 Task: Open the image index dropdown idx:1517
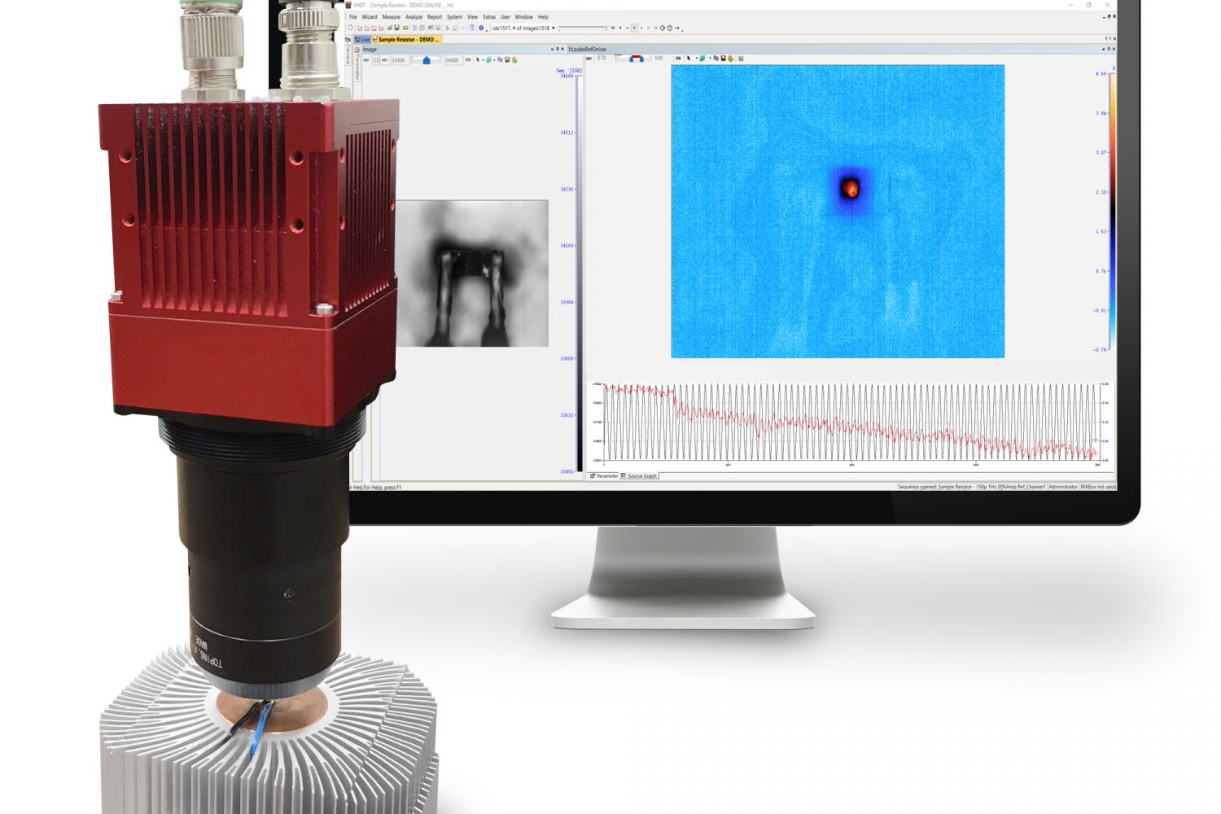(554, 28)
